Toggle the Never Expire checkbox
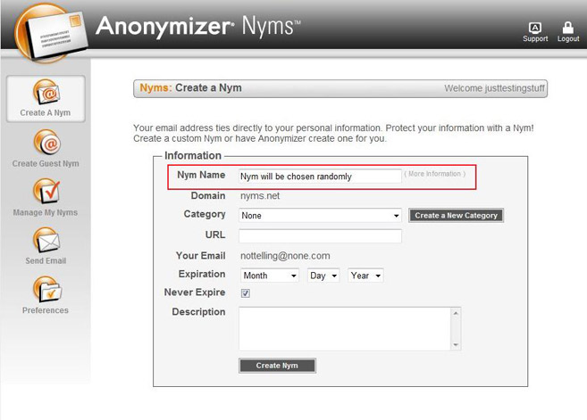587x420 pixels. coord(246,293)
